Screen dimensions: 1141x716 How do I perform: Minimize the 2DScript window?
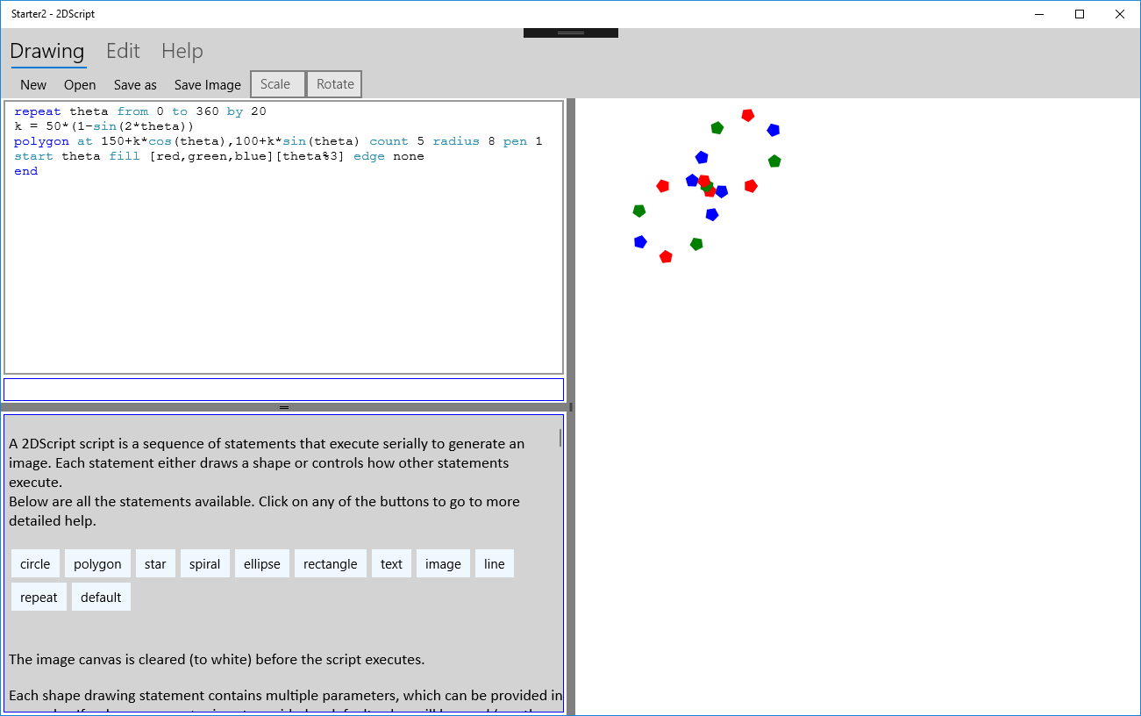click(x=1039, y=14)
